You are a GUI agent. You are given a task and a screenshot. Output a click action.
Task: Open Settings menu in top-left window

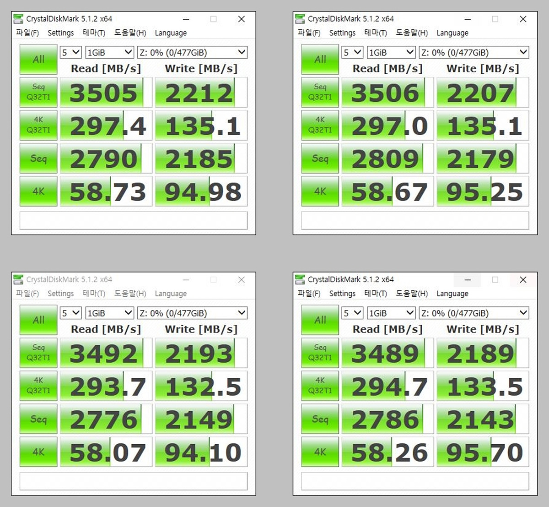(60, 33)
